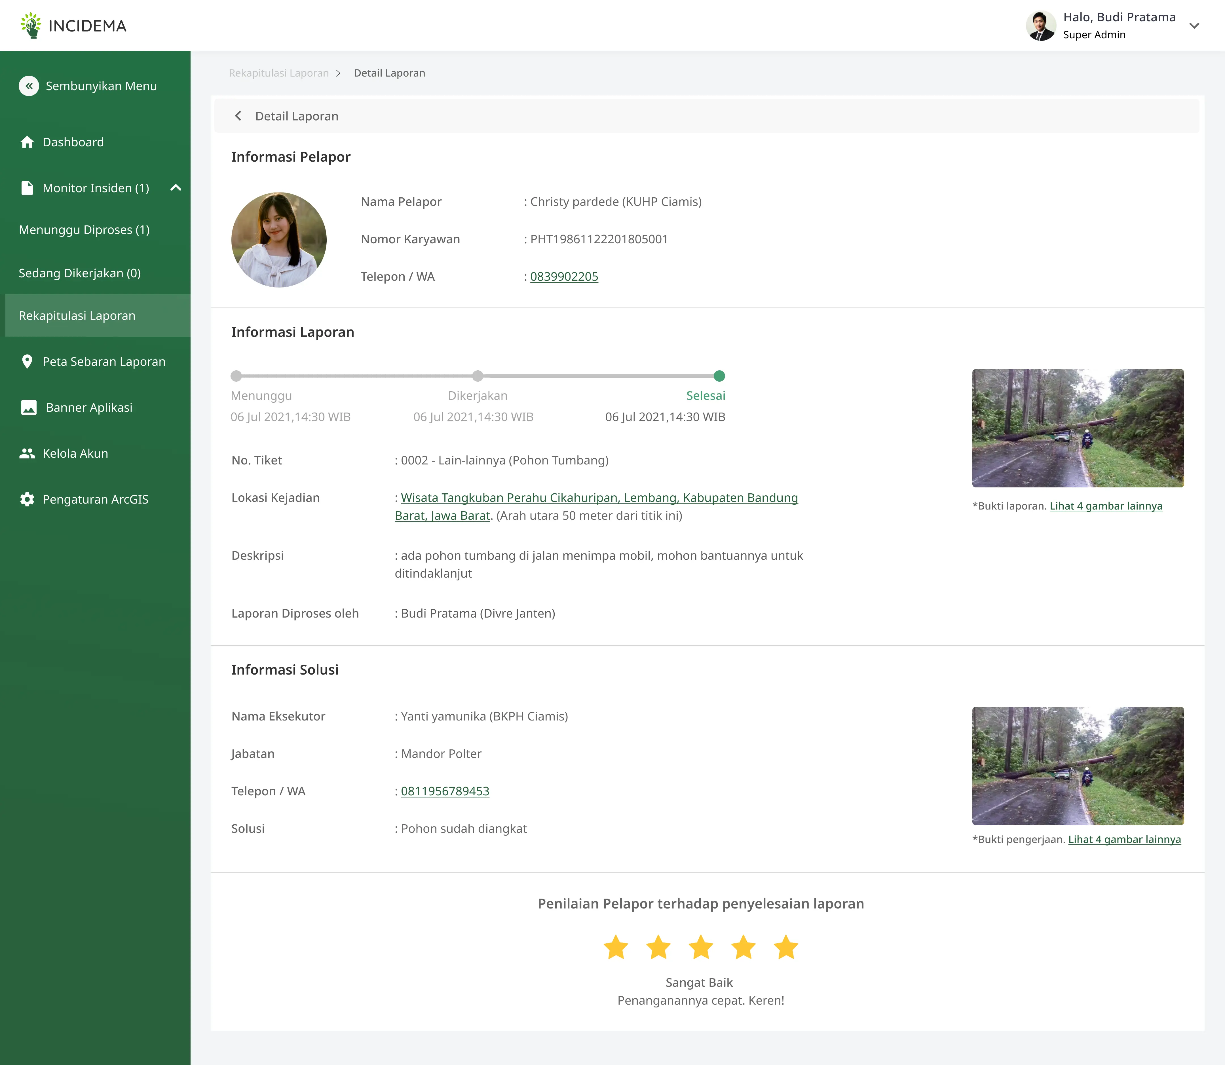Screen dimensions: 1225x1065
Task: Call reporter number 0839902205
Action: [x=563, y=276]
